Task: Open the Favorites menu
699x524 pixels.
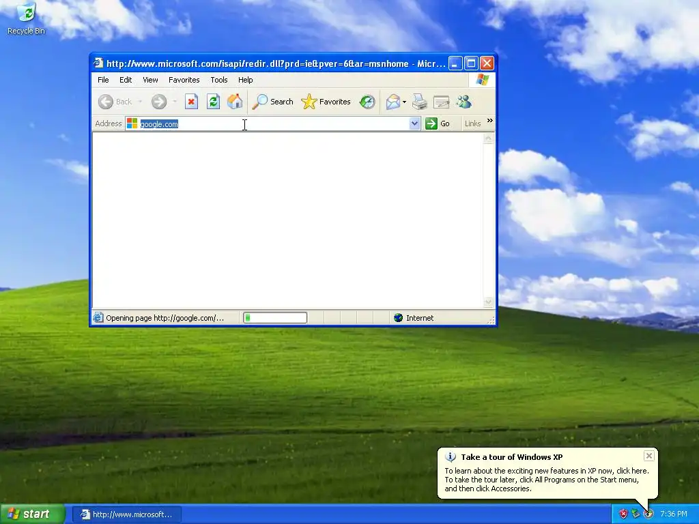Action: pyautogui.click(x=184, y=80)
